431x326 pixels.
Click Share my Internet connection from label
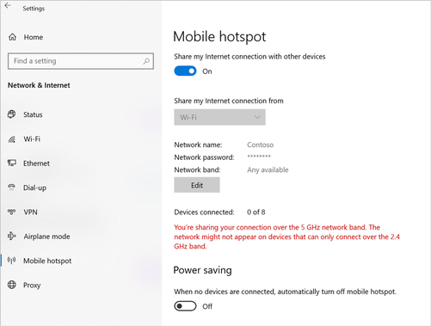229,101
